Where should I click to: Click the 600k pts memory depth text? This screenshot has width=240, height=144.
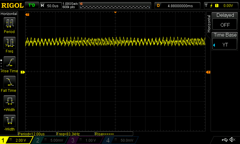click(x=69, y=7)
